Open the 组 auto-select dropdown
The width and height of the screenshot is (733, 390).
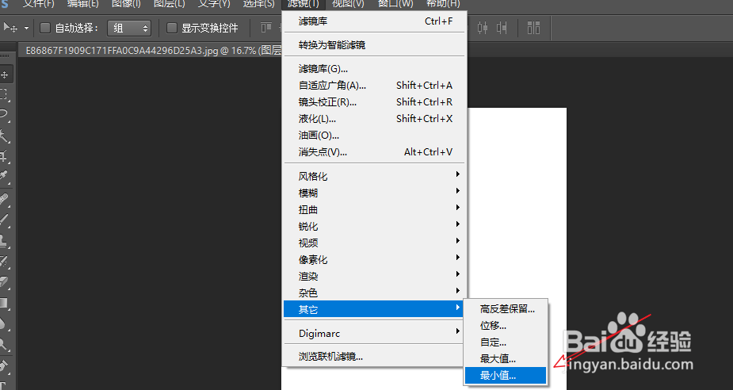129,28
